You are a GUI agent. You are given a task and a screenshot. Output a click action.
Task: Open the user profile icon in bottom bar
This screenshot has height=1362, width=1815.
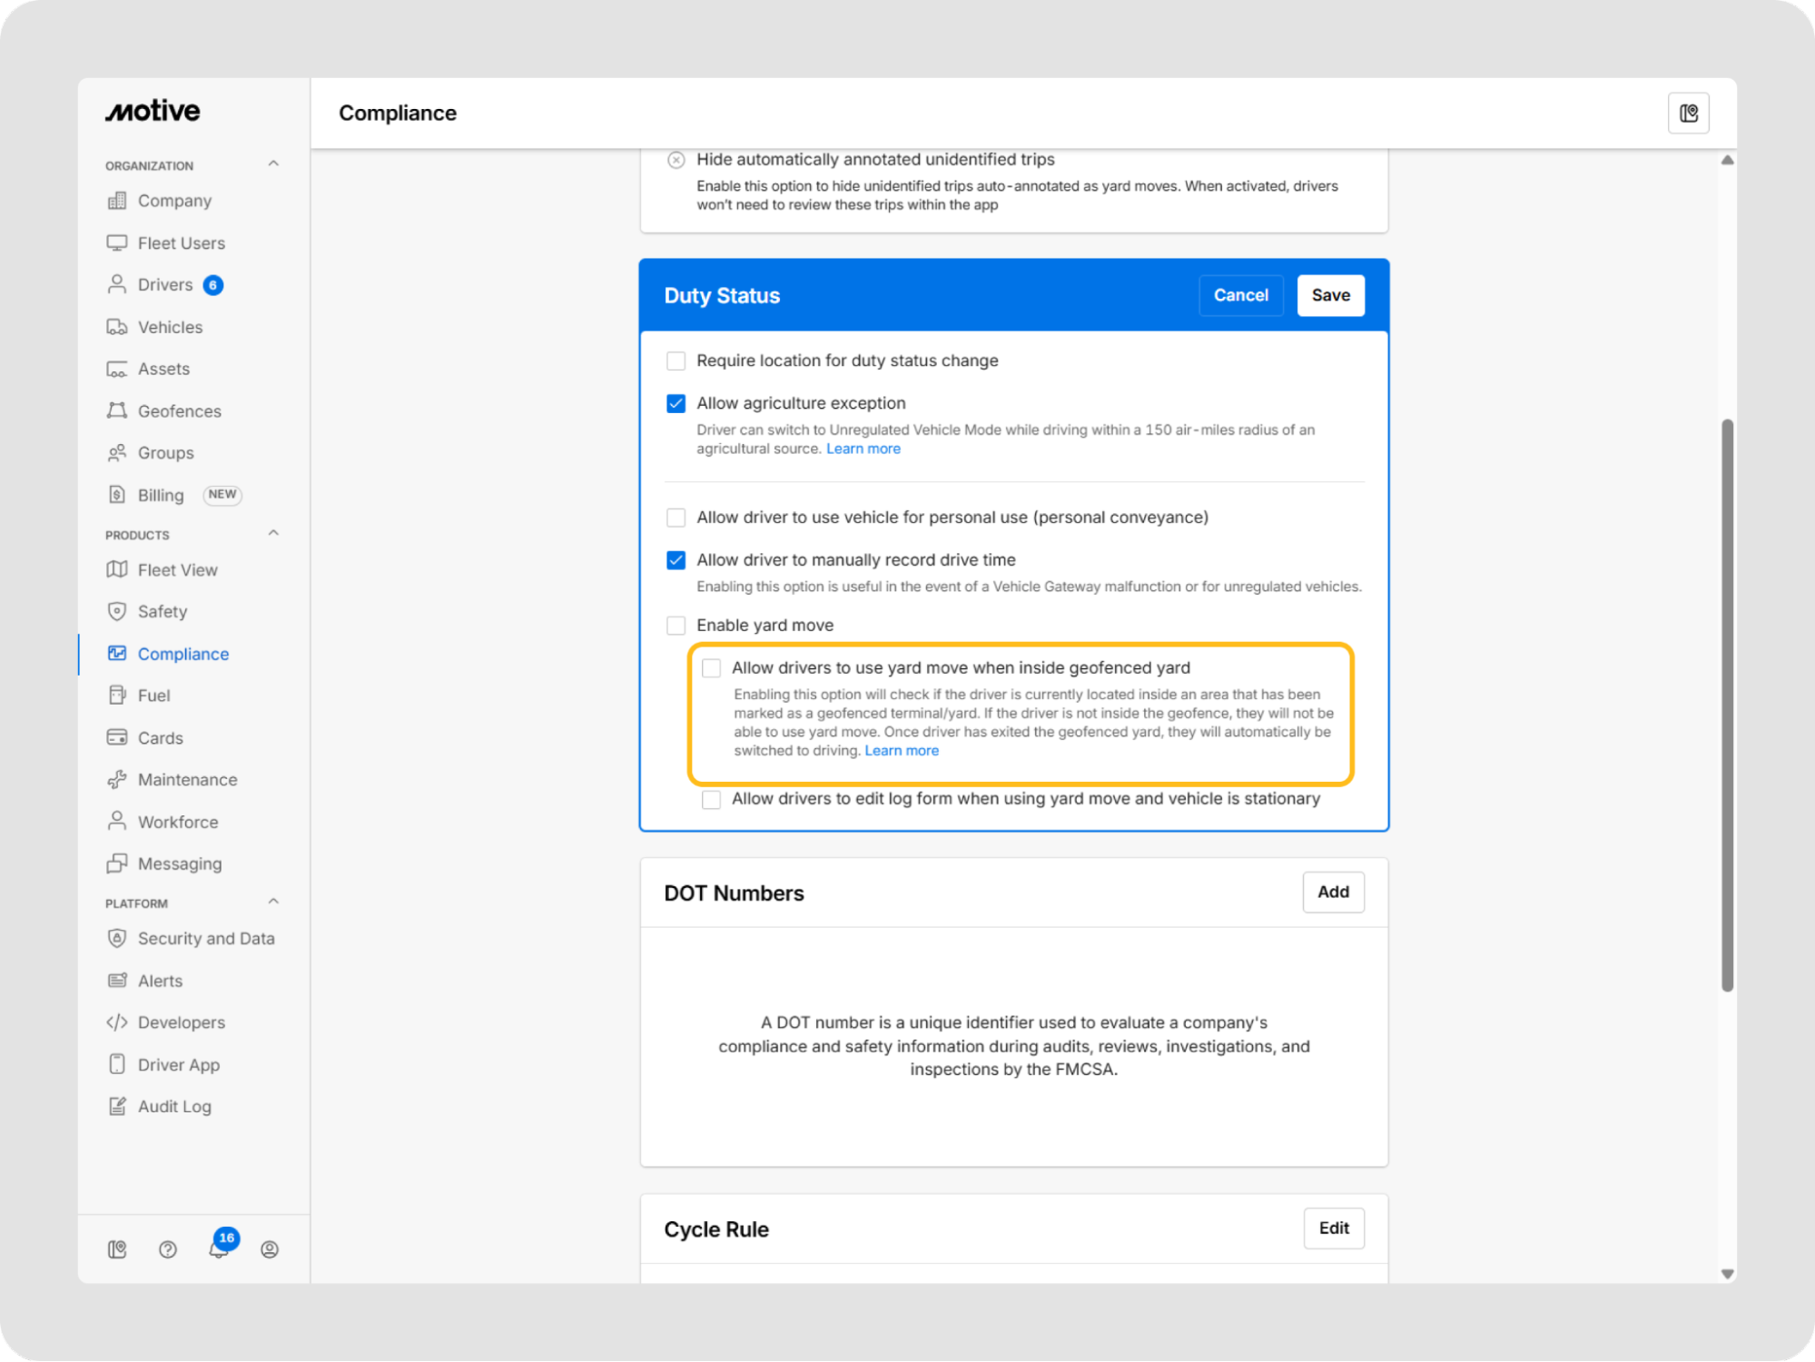pyautogui.click(x=270, y=1249)
